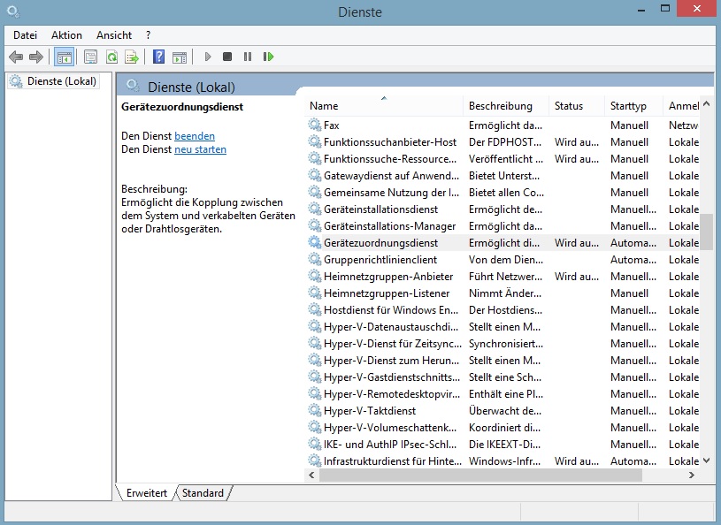Start the service with the play button
The width and height of the screenshot is (721, 525).
pyautogui.click(x=208, y=57)
